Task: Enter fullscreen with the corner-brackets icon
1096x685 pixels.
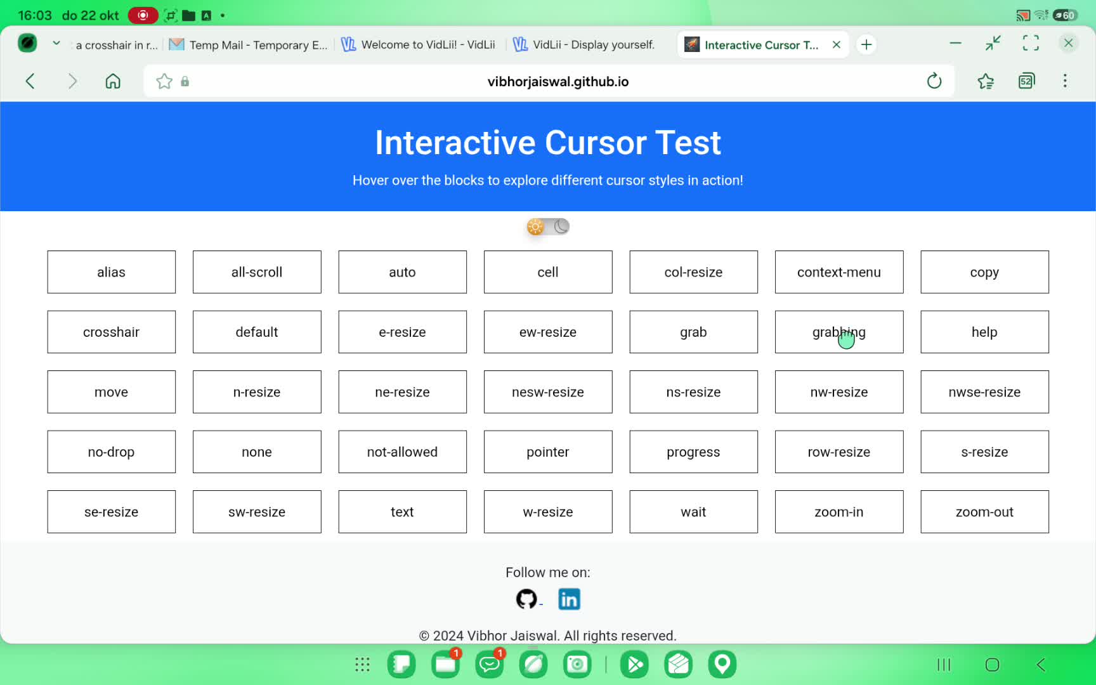Action: click(x=1031, y=43)
